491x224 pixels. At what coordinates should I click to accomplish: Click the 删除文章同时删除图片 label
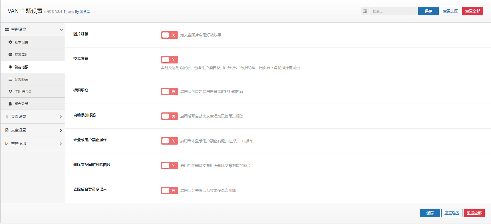tap(92, 165)
